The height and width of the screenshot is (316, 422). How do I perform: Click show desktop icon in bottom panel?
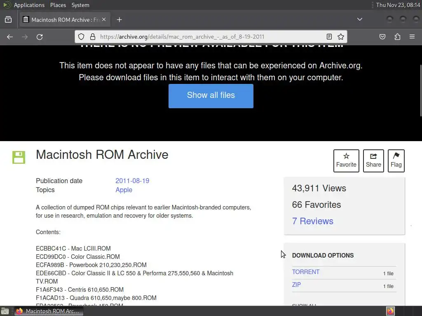coord(5,311)
